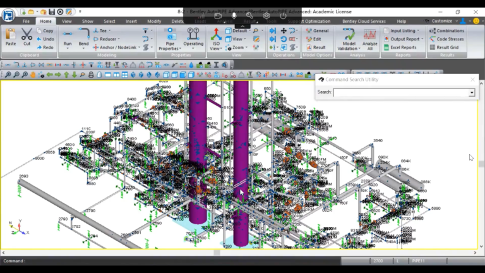The width and height of the screenshot is (485, 273).
Task: Open the Command Search dropdown arrow
Action: [472, 92]
